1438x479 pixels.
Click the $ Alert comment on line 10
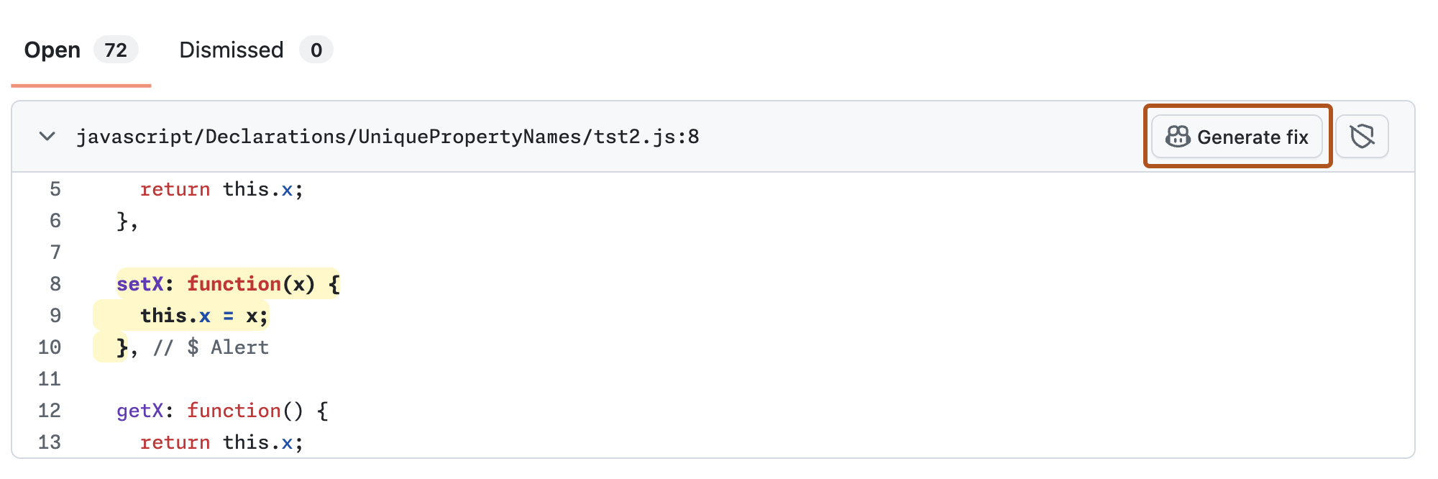coord(226,347)
